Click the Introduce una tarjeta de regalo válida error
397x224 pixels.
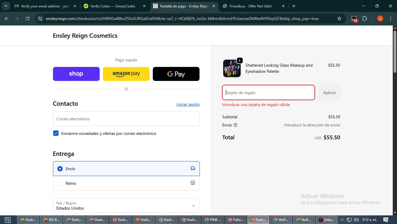tap(256, 105)
